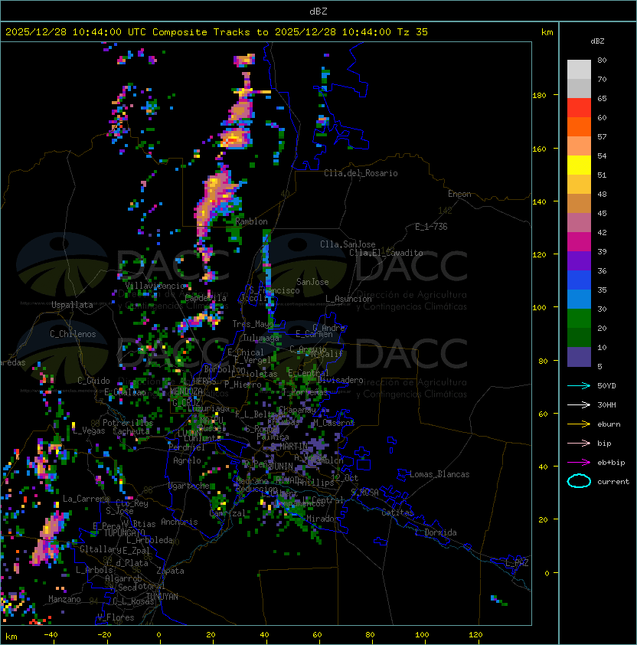Click the C_Chilenos place label

point(73,334)
